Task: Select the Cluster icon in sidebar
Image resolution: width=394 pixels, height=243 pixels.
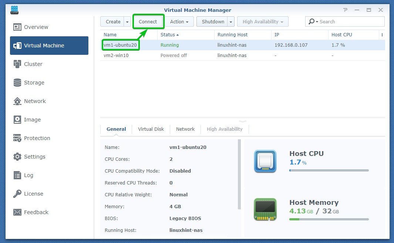Action: tap(17, 64)
